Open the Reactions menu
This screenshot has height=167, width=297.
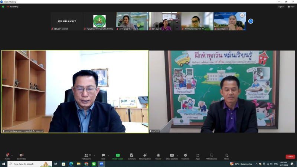(185, 155)
